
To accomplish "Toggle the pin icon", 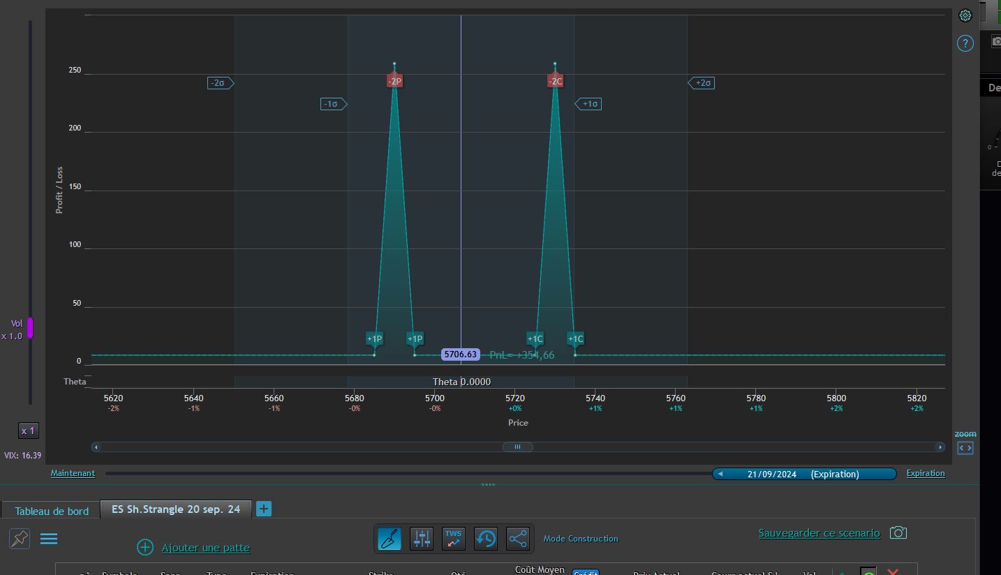I will [x=20, y=538].
